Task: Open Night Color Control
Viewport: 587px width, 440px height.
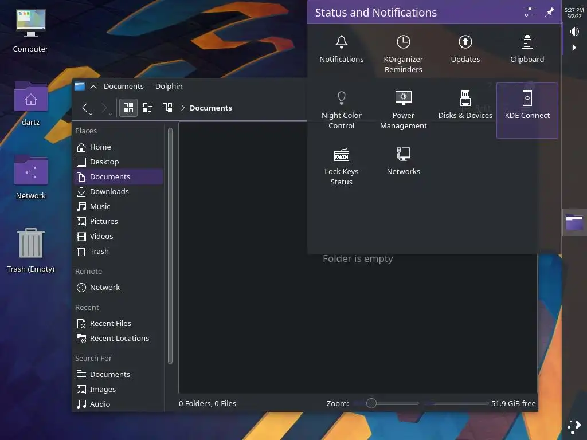Action: pos(341,111)
